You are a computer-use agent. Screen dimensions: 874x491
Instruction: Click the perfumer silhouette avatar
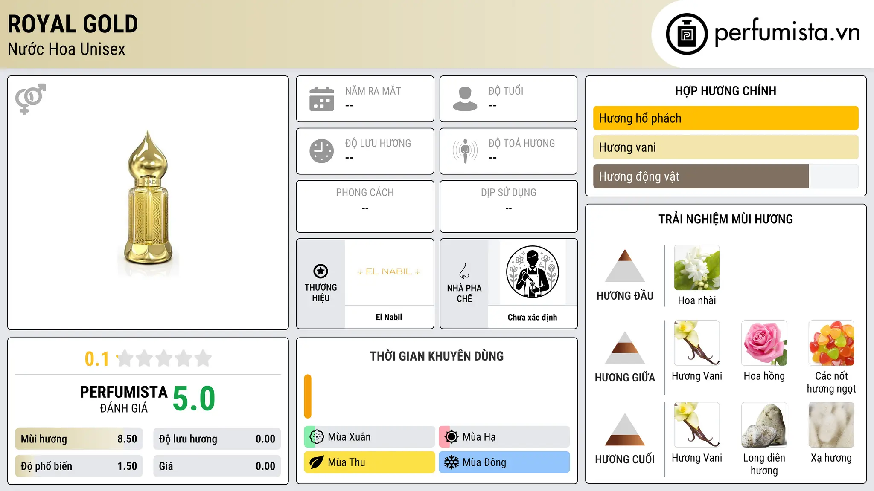tap(532, 272)
